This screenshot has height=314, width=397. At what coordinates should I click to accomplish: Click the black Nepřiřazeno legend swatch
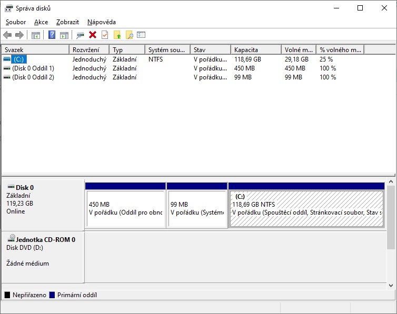(7, 295)
